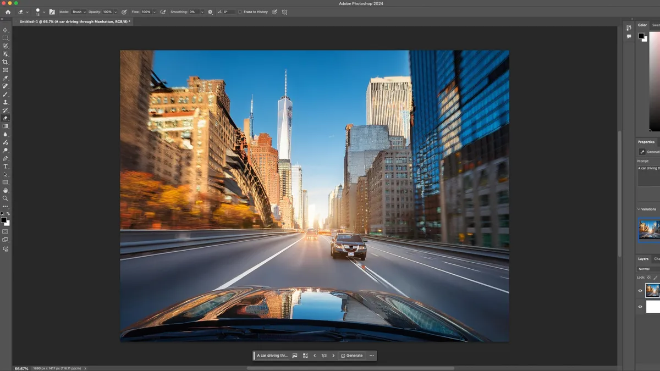Select the Crop tool
Screen dimensions: 660x371
(5, 62)
